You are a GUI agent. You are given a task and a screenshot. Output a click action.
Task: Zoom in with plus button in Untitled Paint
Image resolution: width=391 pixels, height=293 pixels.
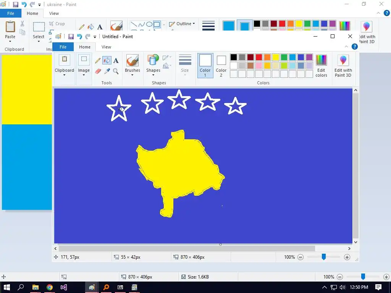pos(347,257)
